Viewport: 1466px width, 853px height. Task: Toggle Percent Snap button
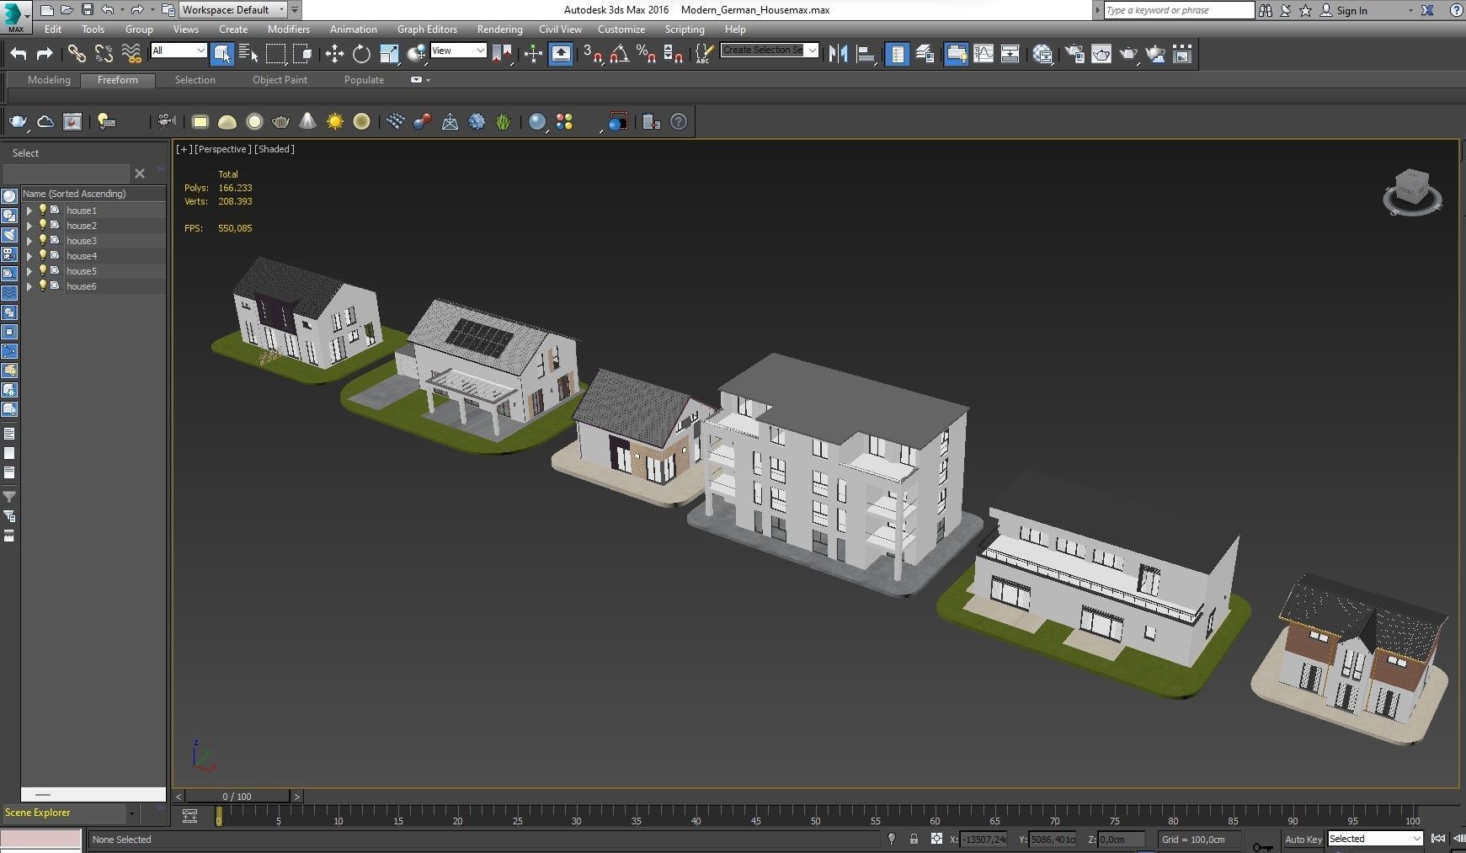point(647,54)
